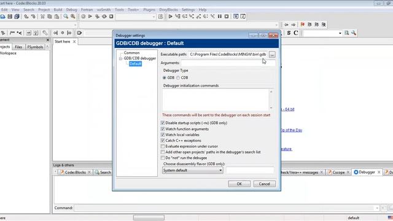Click OK in Debugger settings
This screenshot has height=221, width=393.
[239, 184]
